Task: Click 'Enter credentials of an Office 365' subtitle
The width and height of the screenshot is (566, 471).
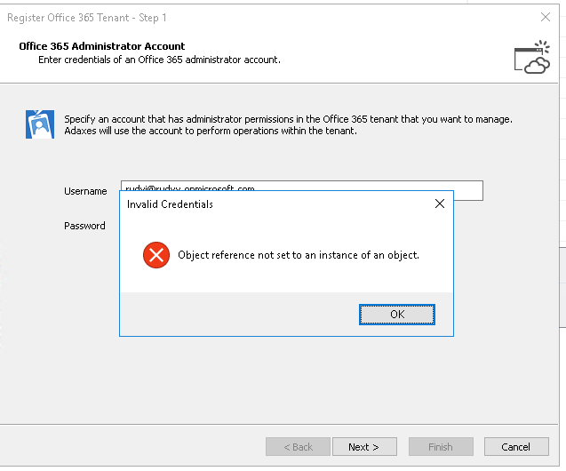Action: pos(160,60)
